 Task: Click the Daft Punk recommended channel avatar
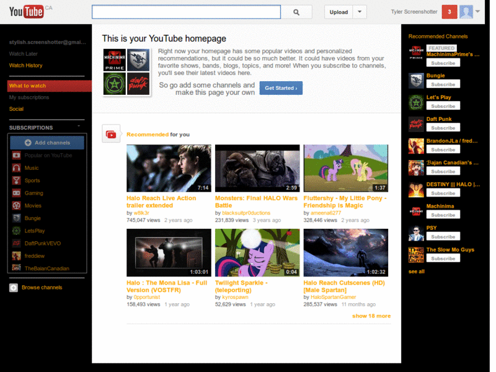click(416, 125)
